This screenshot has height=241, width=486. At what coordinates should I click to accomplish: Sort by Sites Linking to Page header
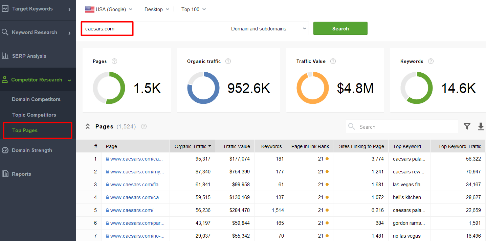361,146
